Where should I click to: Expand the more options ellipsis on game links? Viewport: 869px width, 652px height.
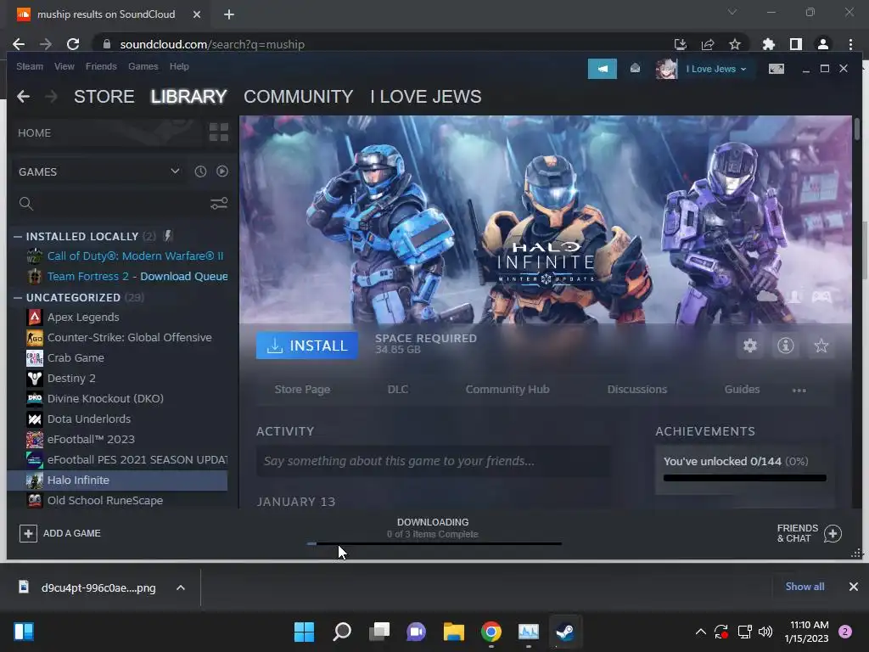point(799,391)
